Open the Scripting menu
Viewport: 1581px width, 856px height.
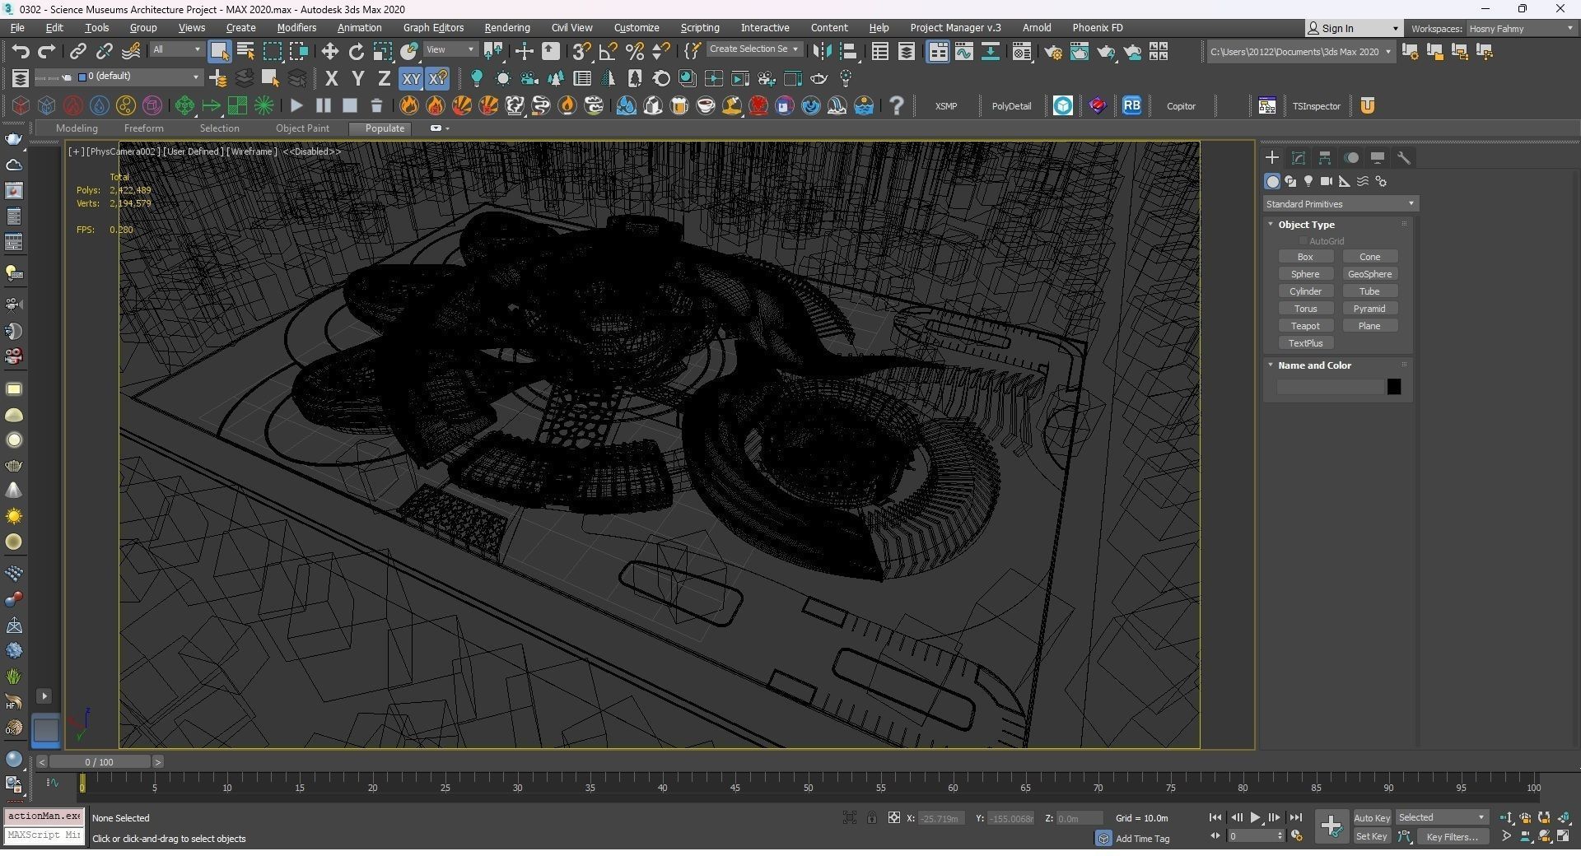click(x=700, y=28)
